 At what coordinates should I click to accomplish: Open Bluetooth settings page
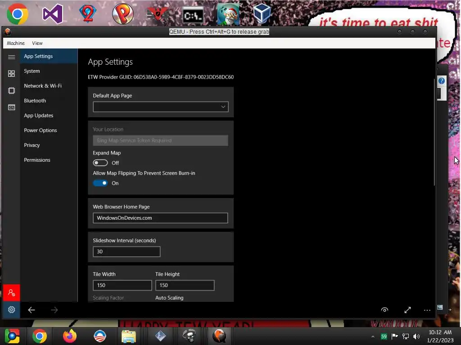click(x=49, y=101)
